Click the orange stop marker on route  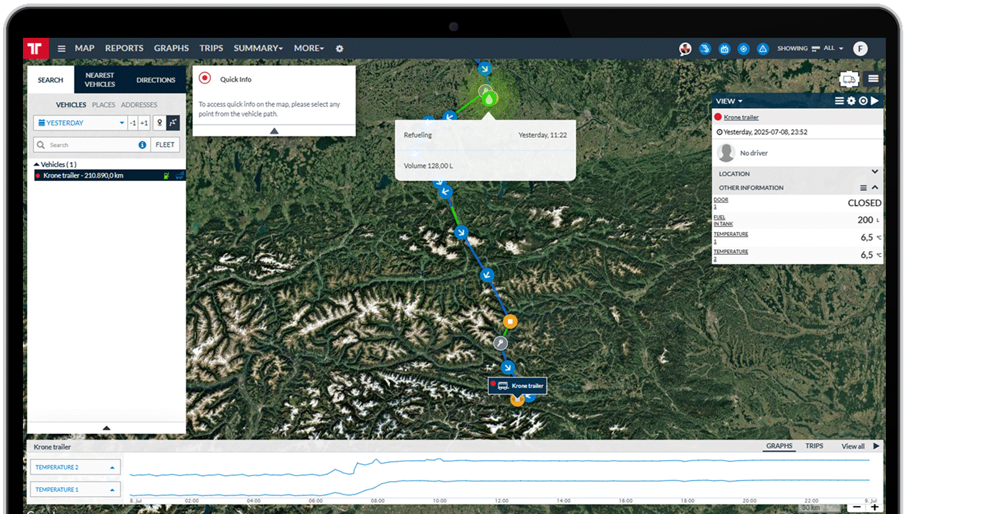click(510, 321)
